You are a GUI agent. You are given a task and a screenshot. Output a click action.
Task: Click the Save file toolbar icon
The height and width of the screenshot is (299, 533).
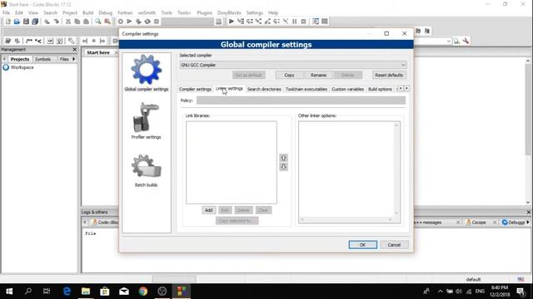point(26,22)
